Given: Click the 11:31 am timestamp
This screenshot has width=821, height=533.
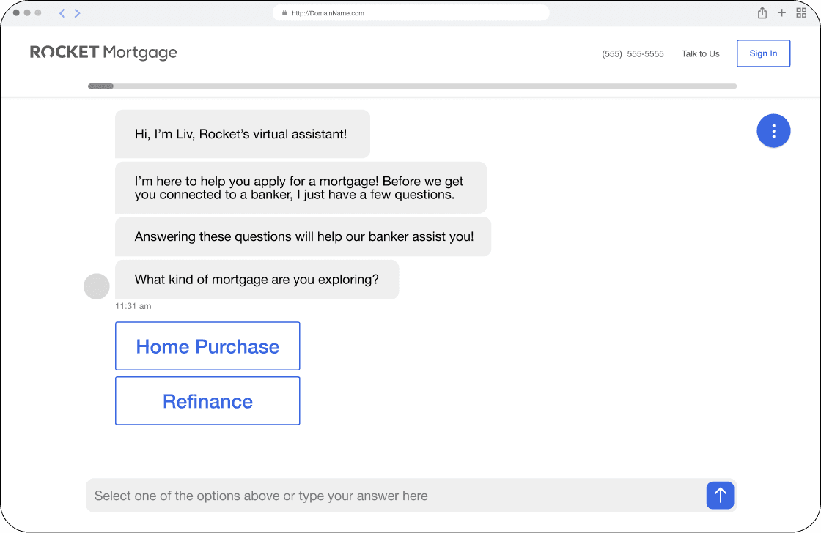Looking at the screenshot, I should click(133, 306).
